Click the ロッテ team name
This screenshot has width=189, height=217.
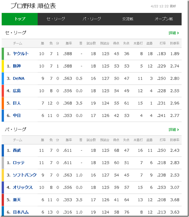[x=19, y=163]
